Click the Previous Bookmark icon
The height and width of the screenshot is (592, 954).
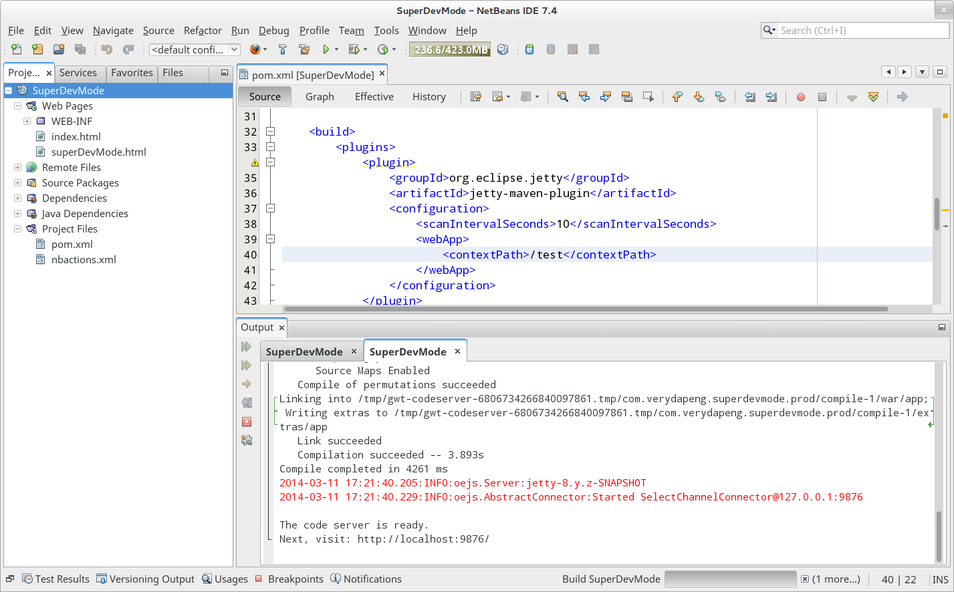pyautogui.click(x=677, y=97)
